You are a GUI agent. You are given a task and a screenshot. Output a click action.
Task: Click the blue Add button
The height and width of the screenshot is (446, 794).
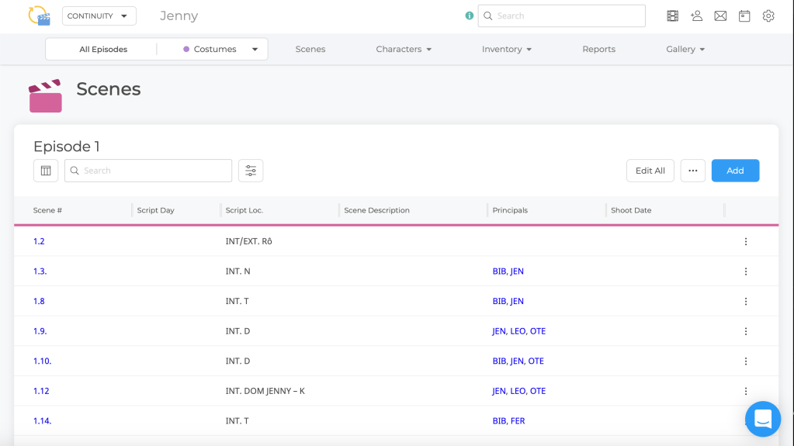pos(735,171)
